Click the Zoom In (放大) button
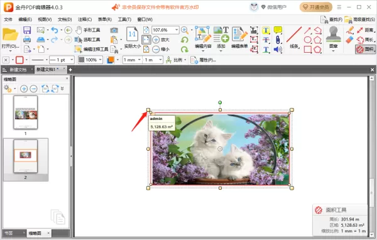Image resolution: width=377 pixels, height=240 pixels. pos(161,40)
